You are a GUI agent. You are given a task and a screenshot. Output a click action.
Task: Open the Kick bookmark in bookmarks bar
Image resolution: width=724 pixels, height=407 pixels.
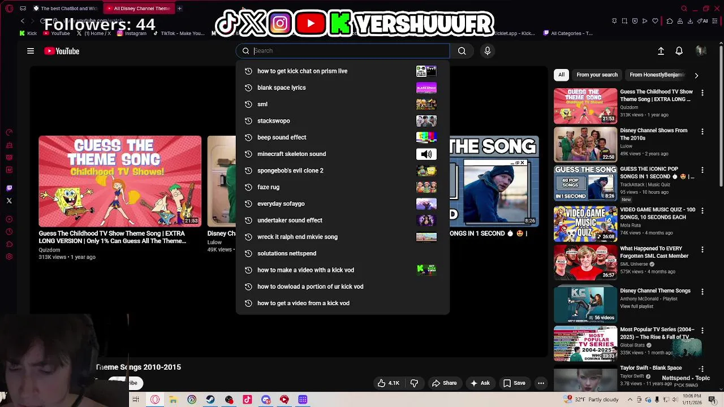pyautogui.click(x=28, y=33)
